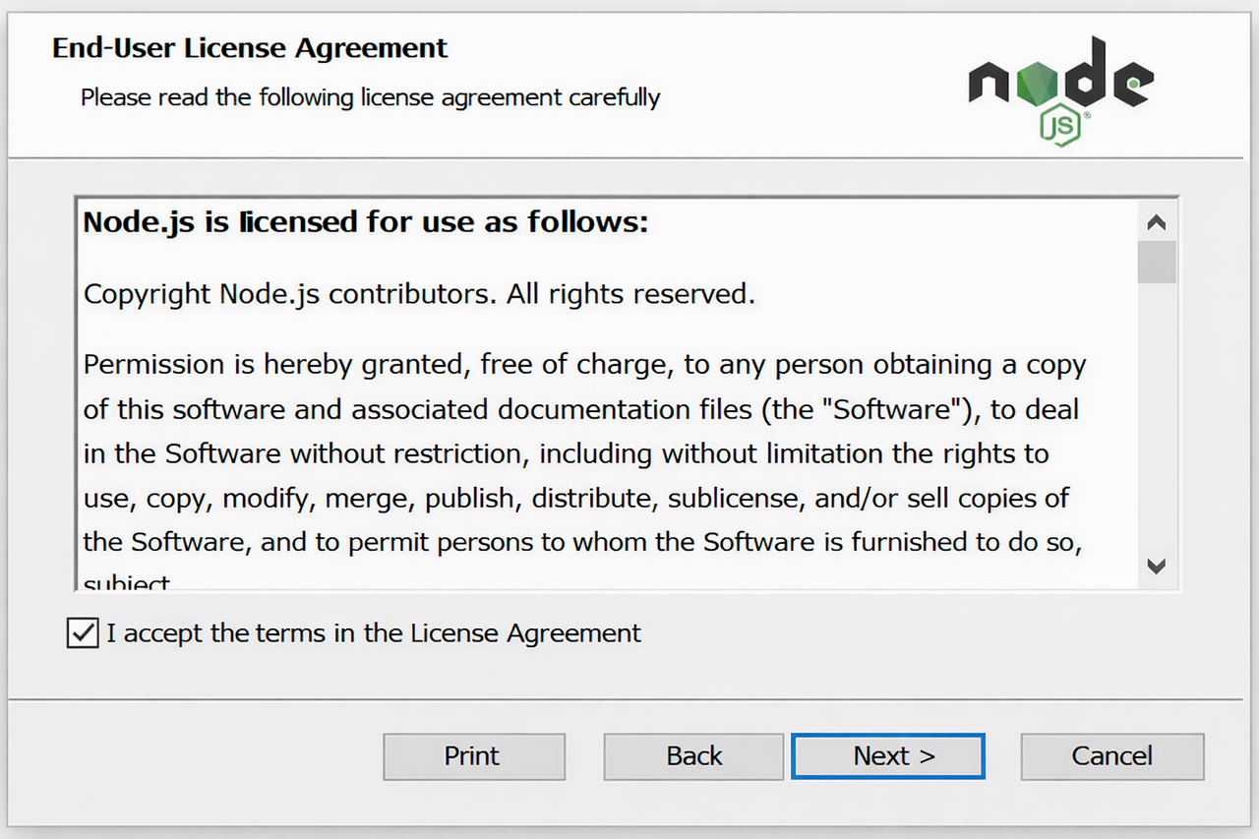Click the license scrollbar thumb

1157,262
